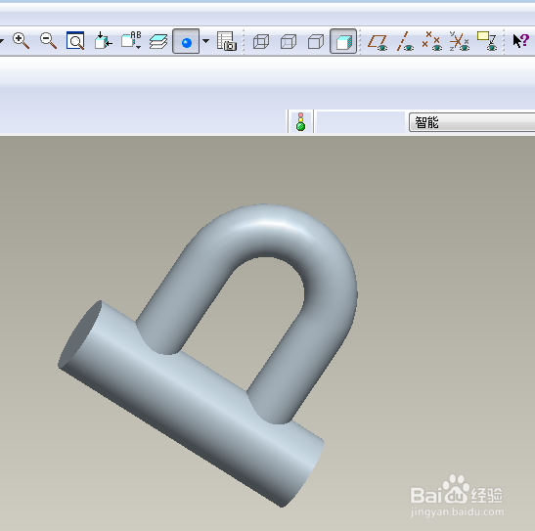The width and height of the screenshot is (535, 531).
Task: Click the empty status field beside traffic light
Action: coord(361,122)
